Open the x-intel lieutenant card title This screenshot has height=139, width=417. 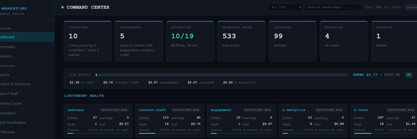click(361, 110)
